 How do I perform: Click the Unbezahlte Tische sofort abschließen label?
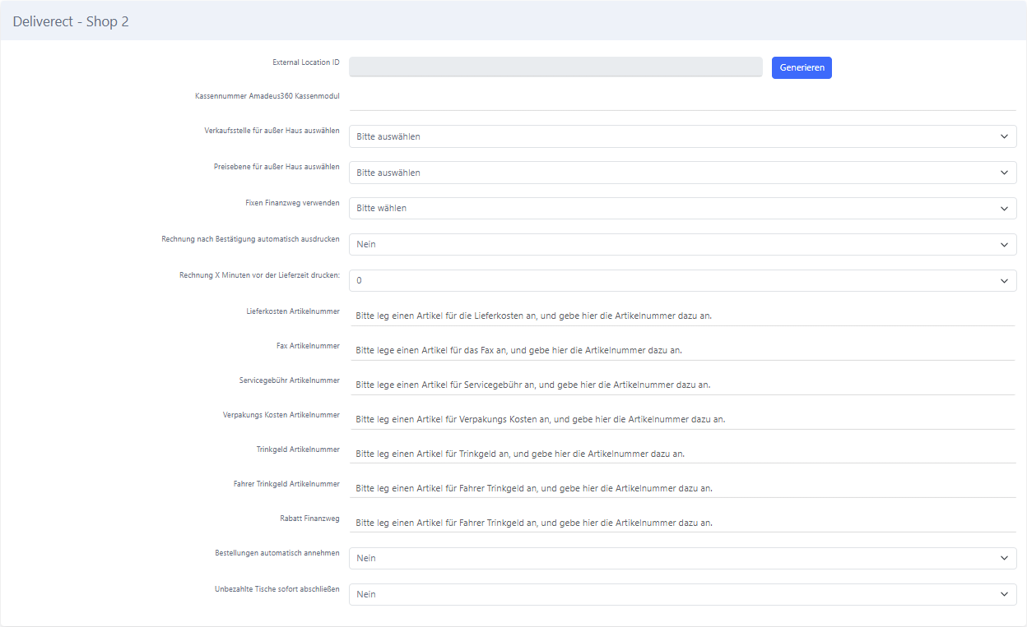coord(277,590)
